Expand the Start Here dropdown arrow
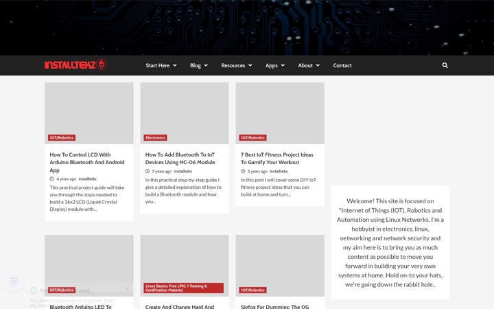494x309 pixels. pyautogui.click(x=175, y=65)
